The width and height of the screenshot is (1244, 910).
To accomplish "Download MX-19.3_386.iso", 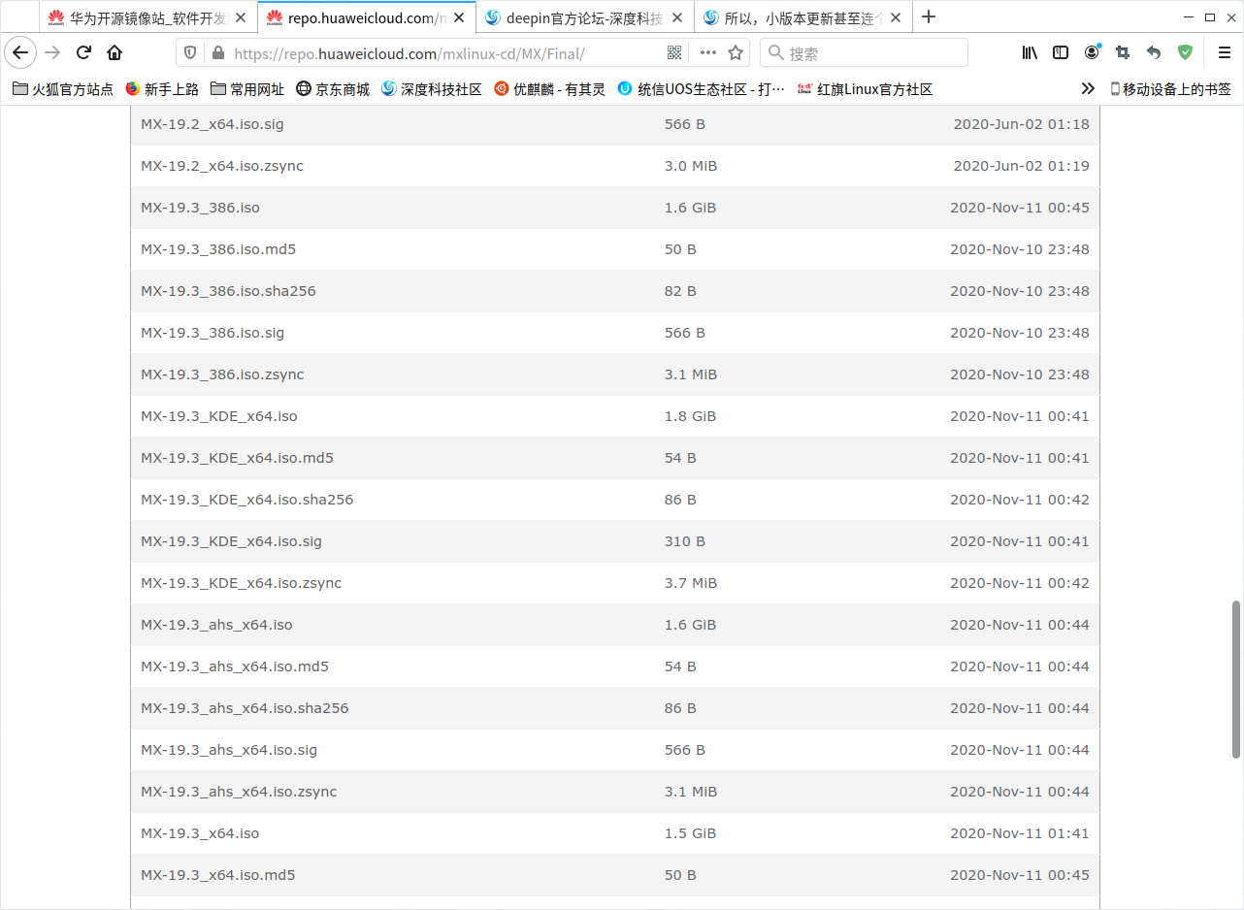I will click(200, 208).
